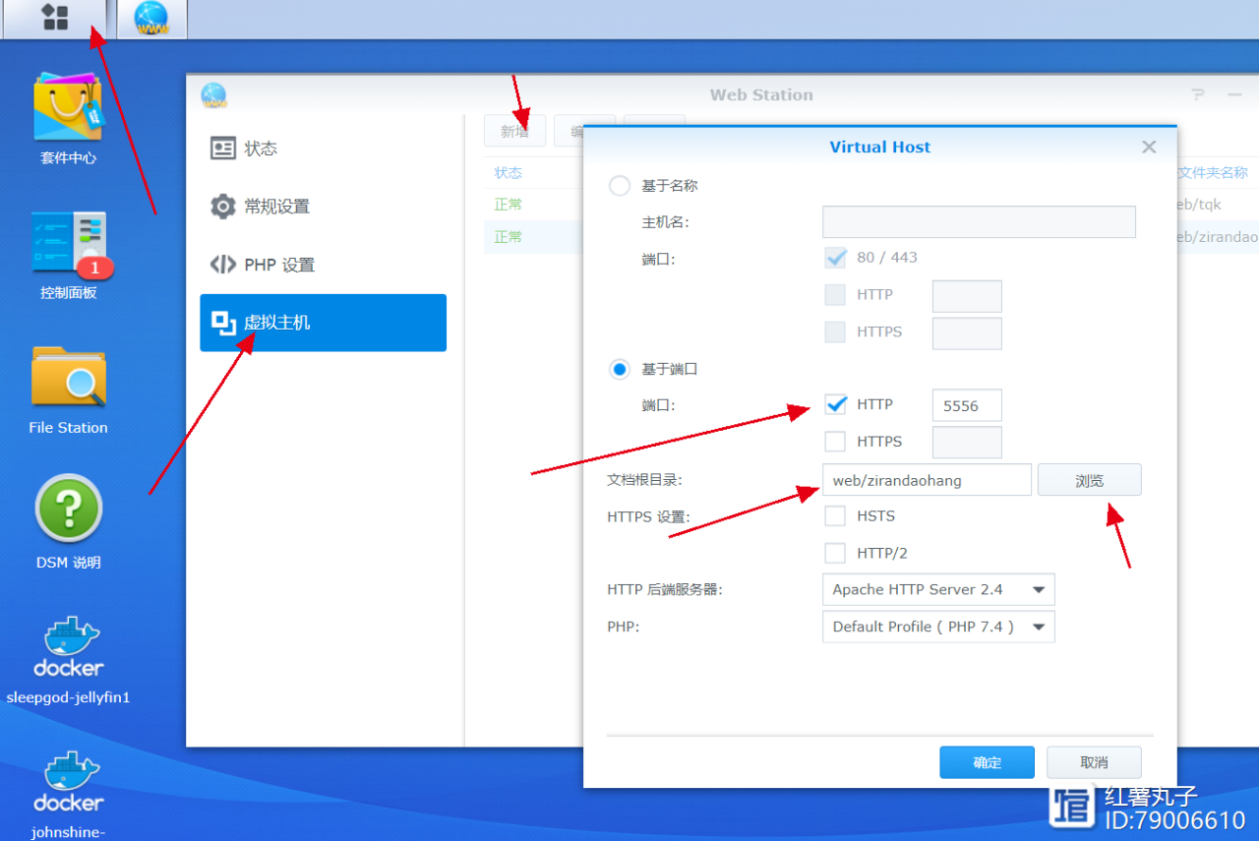Viewport: 1259px width, 841px height.
Task: Open Web Station help question mark
Action: 1198,94
